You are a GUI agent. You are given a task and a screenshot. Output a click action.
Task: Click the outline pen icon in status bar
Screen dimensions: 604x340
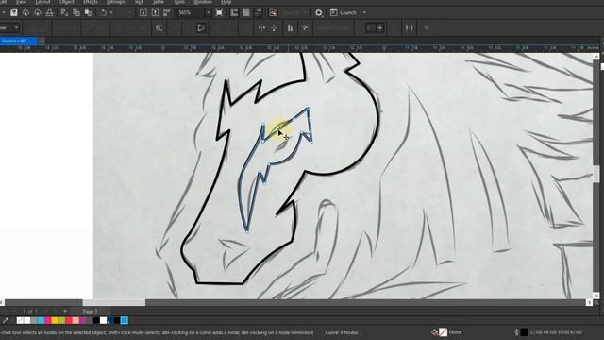point(516,332)
